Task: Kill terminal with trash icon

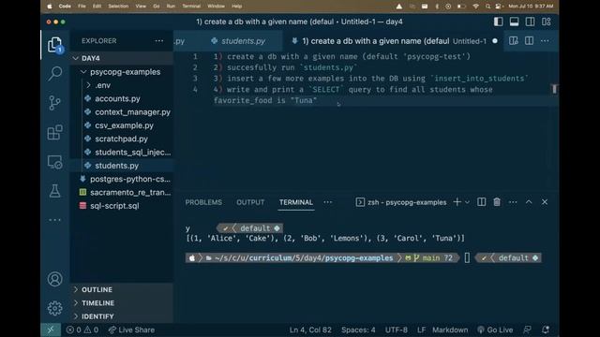Action: (497, 202)
